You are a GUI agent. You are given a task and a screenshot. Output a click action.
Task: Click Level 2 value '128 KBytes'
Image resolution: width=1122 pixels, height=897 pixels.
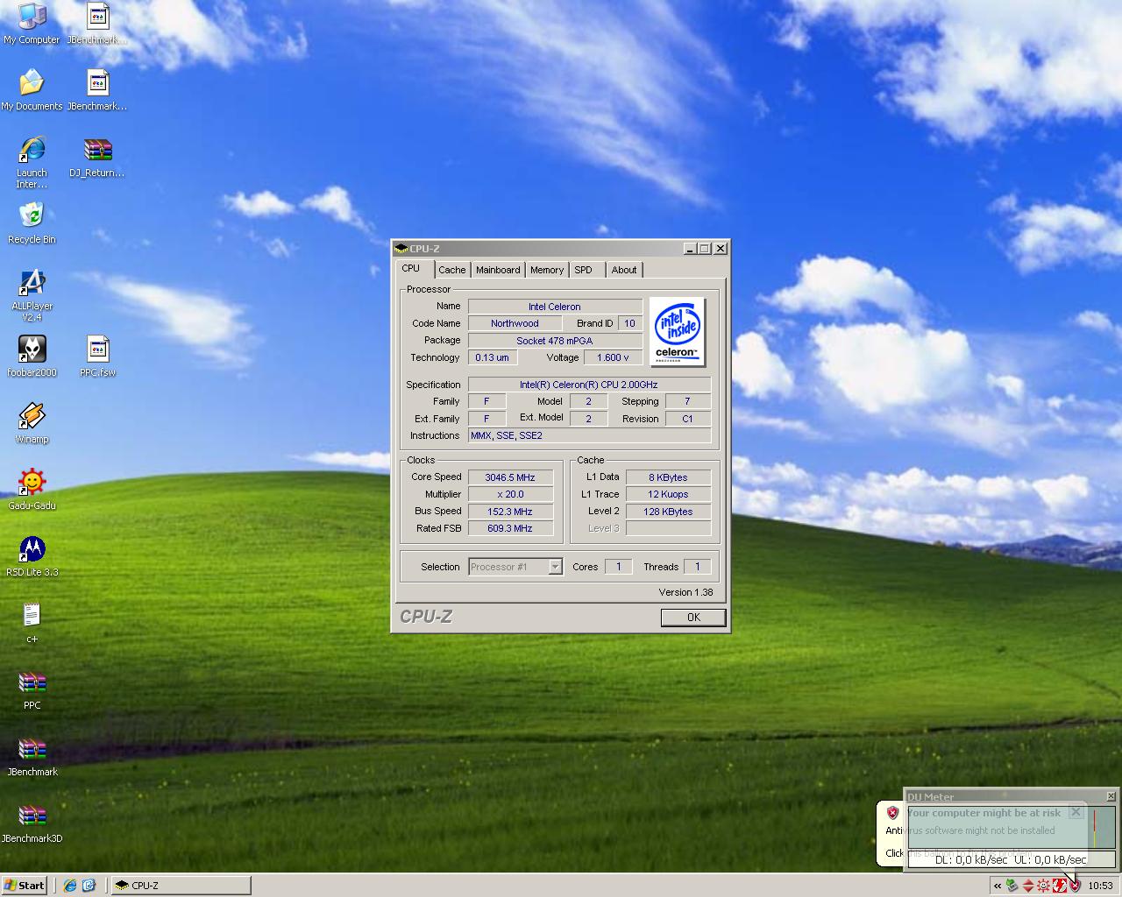(x=668, y=512)
